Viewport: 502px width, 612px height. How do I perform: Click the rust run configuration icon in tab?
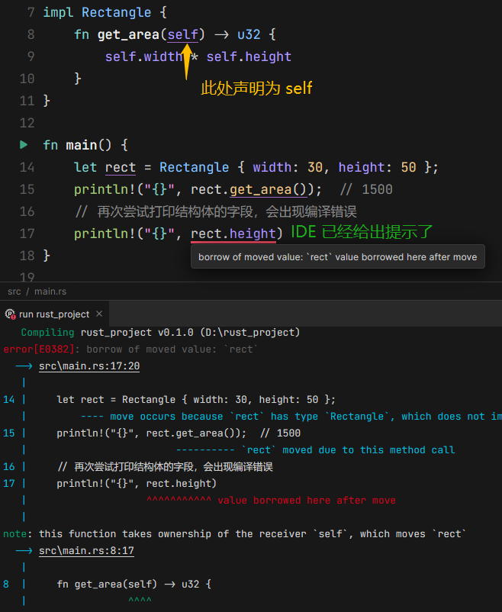pos(10,314)
